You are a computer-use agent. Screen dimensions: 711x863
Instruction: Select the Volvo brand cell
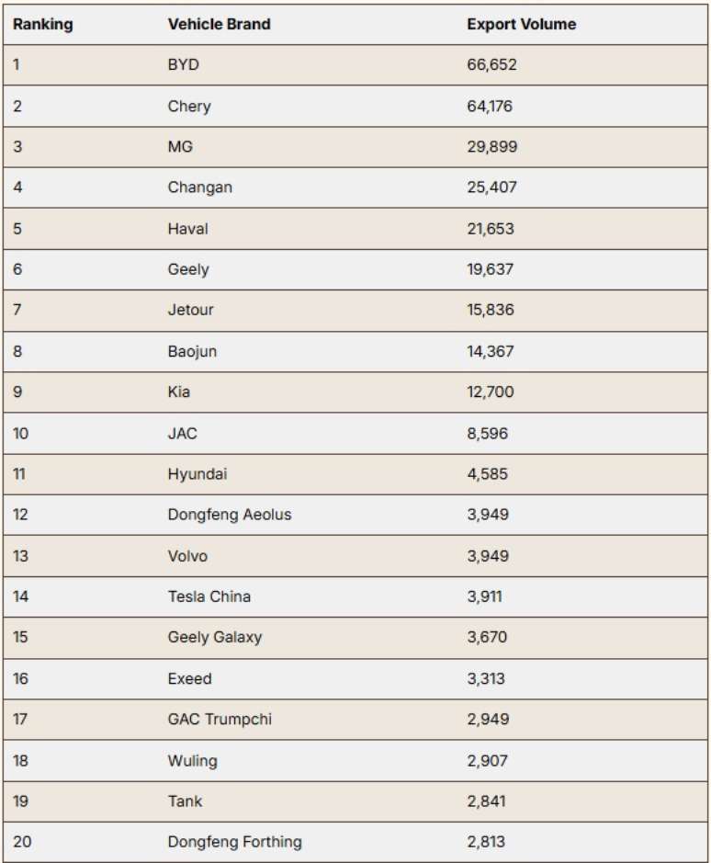point(187,556)
